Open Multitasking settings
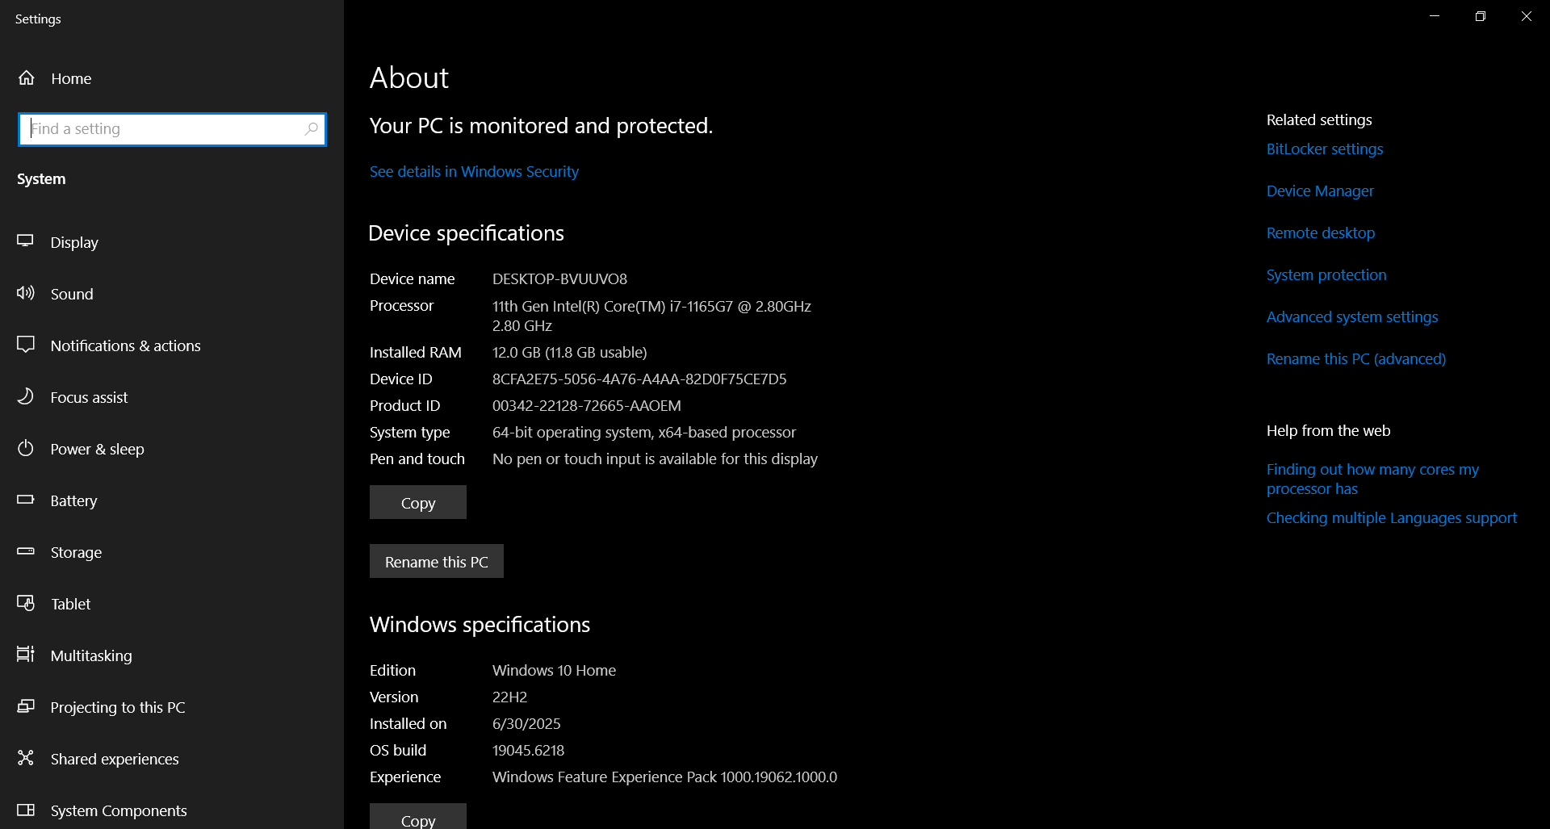 point(172,655)
